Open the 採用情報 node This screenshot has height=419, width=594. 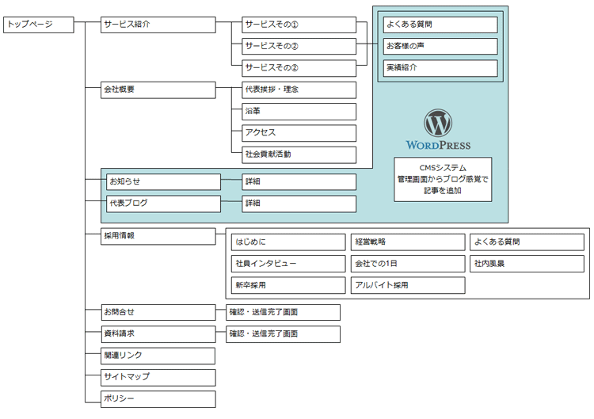pos(158,236)
